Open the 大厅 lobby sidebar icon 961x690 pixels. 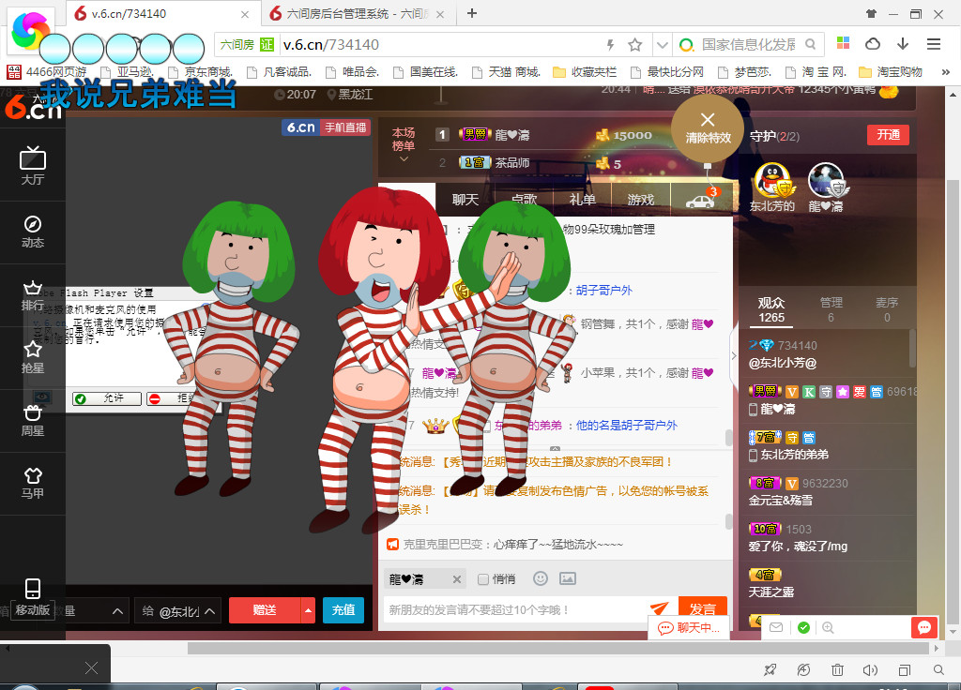[x=33, y=165]
